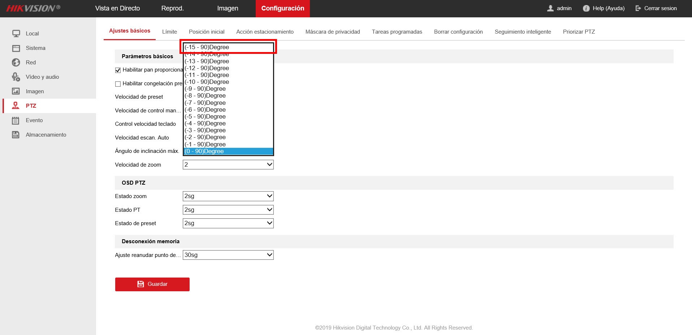Switch to the Máscara de privacidad tab
Image resolution: width=692 pixels, height=335 pixels.
tap(333, 32)
